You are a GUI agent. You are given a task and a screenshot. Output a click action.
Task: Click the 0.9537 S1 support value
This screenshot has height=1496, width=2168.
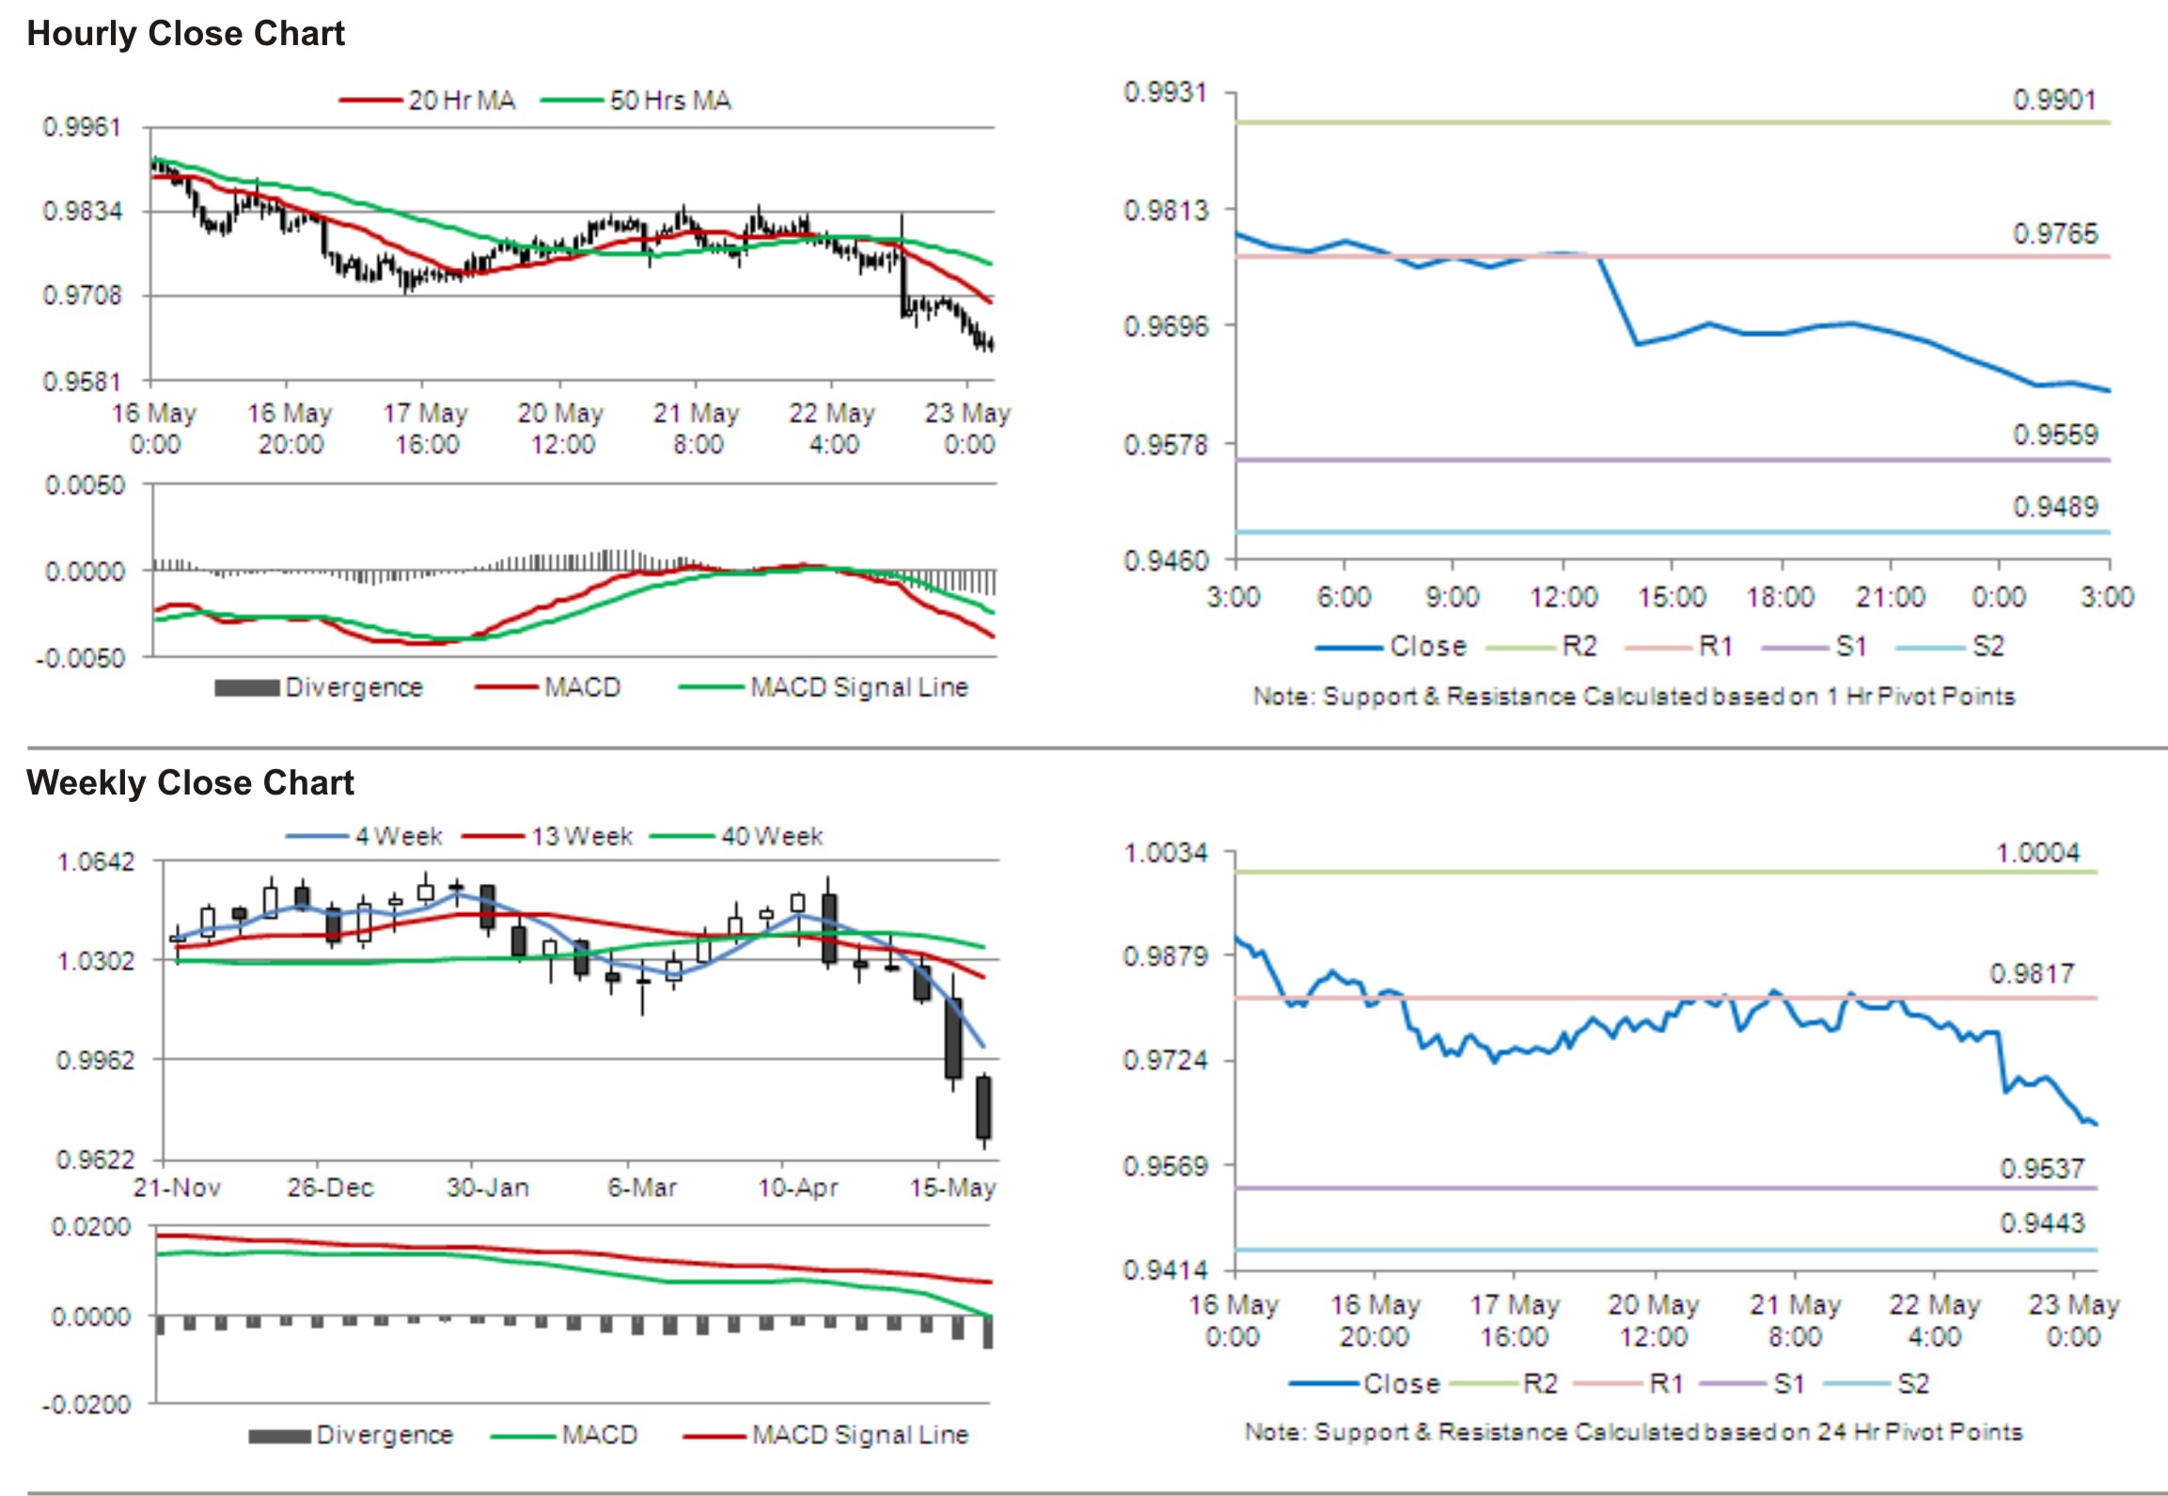[2043, 1169]
